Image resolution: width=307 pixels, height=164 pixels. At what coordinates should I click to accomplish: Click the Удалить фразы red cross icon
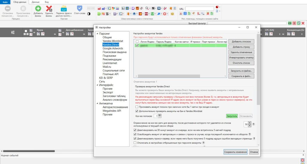point(49,9)
